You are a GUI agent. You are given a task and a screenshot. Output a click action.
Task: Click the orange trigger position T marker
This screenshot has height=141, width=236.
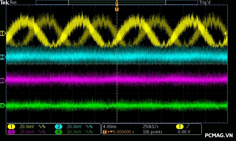click(117, 9)
